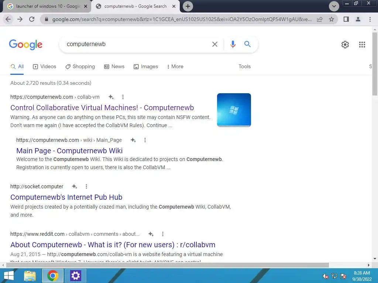
Task: Open sparkle icon next to computernewb.com collab-vm
Action: [111, 97]
